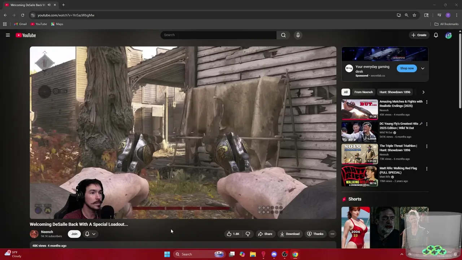This screenshot has height=260, width=462.
Task: Open a new browser tab
Action: pyautogui.click(x=63, y=5)
